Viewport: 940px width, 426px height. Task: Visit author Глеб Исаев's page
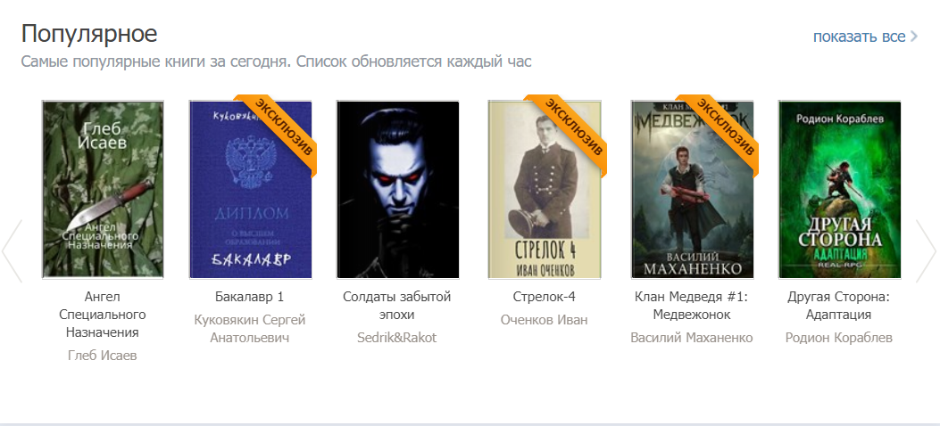click(x=103, y=356)
